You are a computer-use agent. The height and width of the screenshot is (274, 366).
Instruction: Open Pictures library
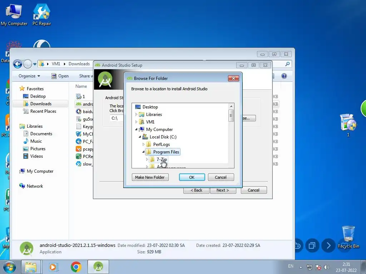pos(38,149)
